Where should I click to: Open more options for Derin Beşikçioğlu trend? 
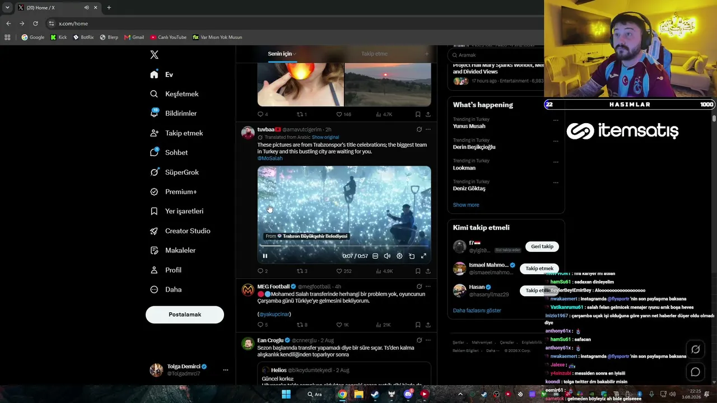pyautogui.click(x=556, y=141)
